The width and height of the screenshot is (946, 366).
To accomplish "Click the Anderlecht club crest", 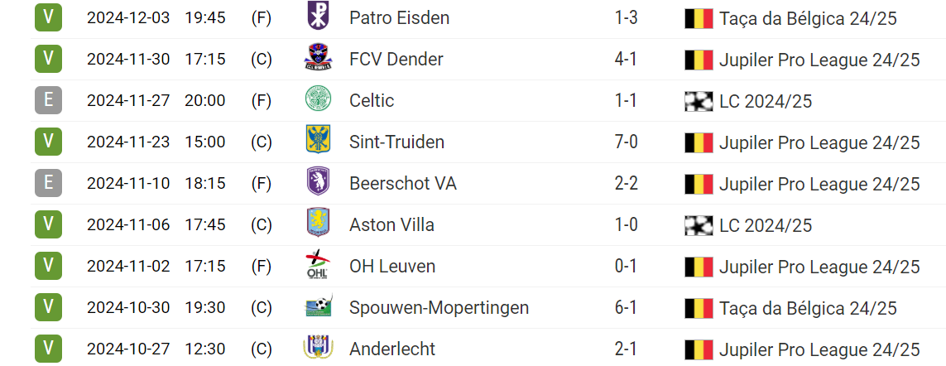I will point(318,349).
